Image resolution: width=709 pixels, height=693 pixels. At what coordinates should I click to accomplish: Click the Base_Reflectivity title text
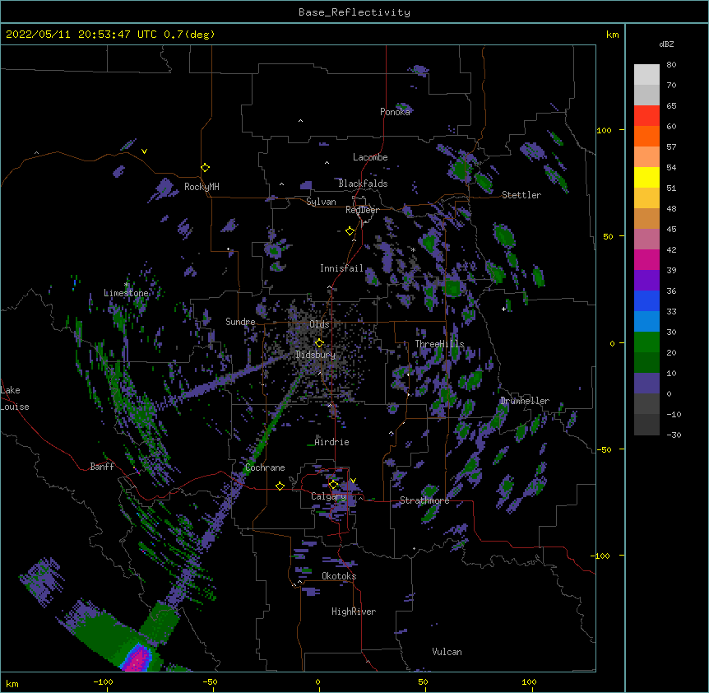tap(354, 12)
